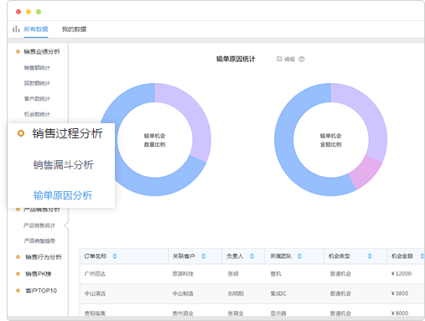Click the 中山制造 customer cell
The height and width of the screenshot is (321, 425).
pos(183,293)
